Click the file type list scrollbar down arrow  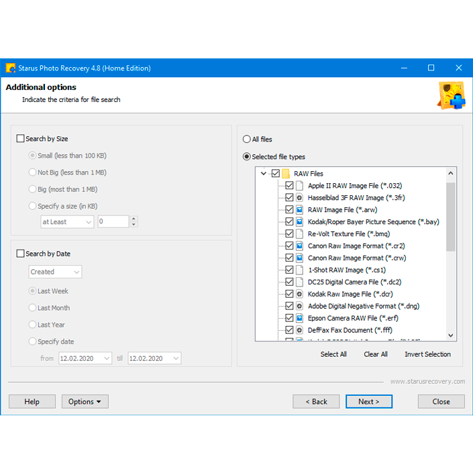pos(451,335)
